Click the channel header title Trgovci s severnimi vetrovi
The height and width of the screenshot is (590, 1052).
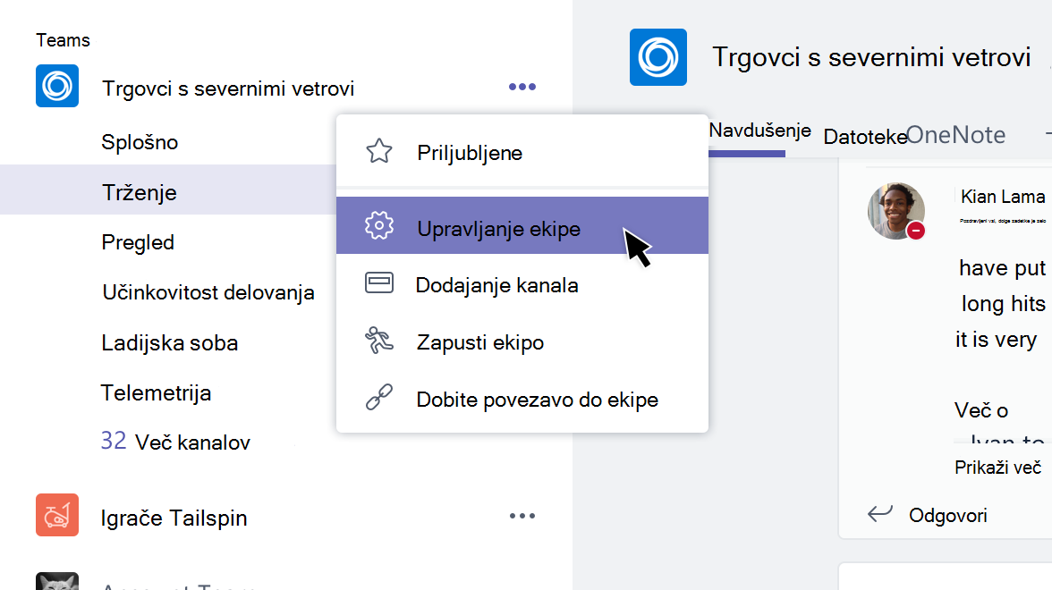(x=871, y=57)
